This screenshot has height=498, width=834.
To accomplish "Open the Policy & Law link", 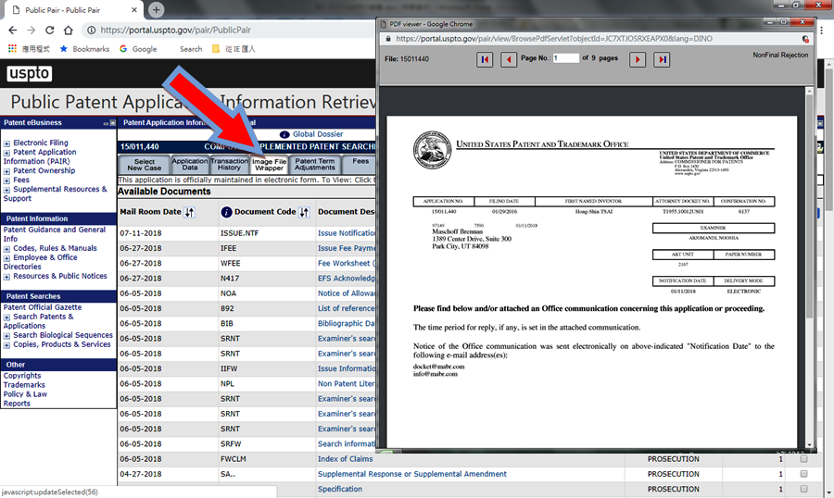I will 25,394.
